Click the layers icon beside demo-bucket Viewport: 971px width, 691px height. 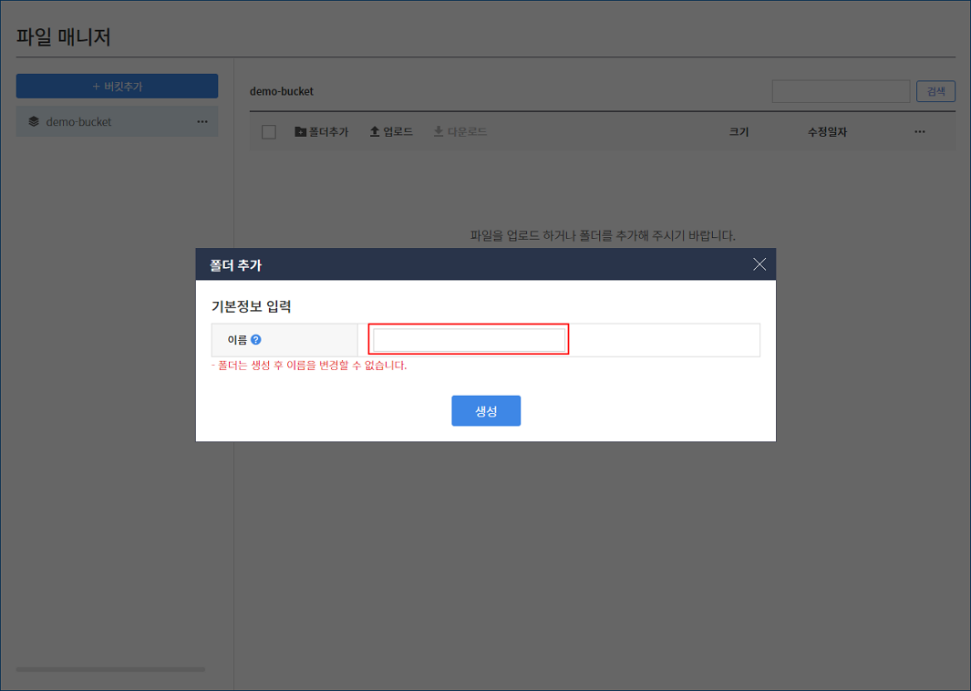(34, 122)
